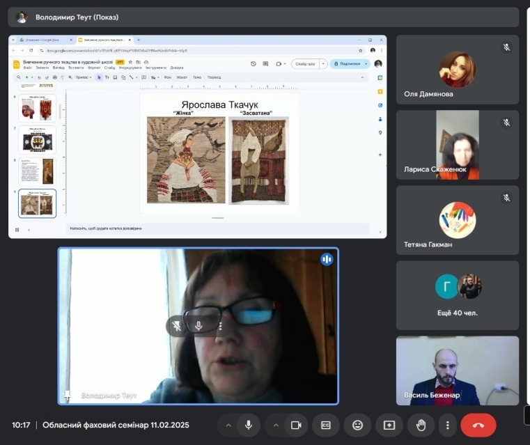This screenshot has width=530, height=445.
Task: Select the Оля Дамянова participant tile
Action: pyautogui.click(x=458, y=70)
